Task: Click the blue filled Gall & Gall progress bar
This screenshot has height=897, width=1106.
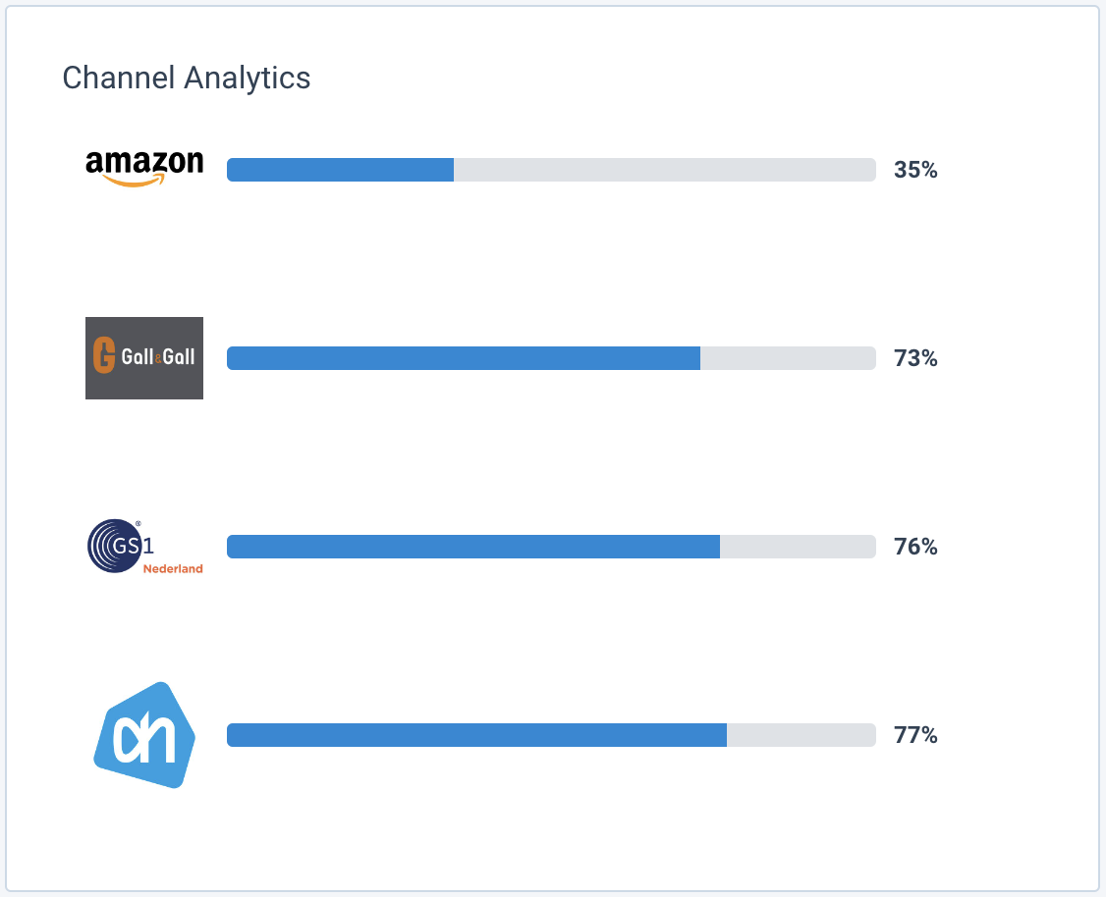Action: 463,358
